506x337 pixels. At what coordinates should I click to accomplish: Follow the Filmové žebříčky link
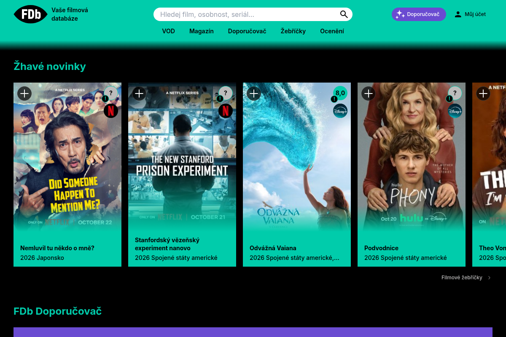[462, 278]
